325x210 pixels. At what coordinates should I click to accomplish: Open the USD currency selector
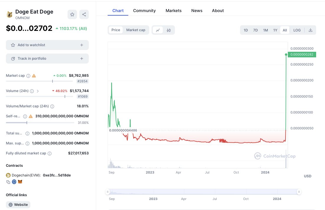(x=308, y=176)
